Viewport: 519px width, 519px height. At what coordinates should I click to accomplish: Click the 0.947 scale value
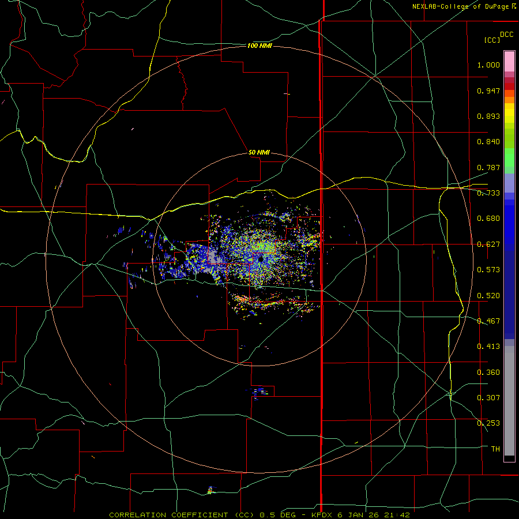[488, 91]
